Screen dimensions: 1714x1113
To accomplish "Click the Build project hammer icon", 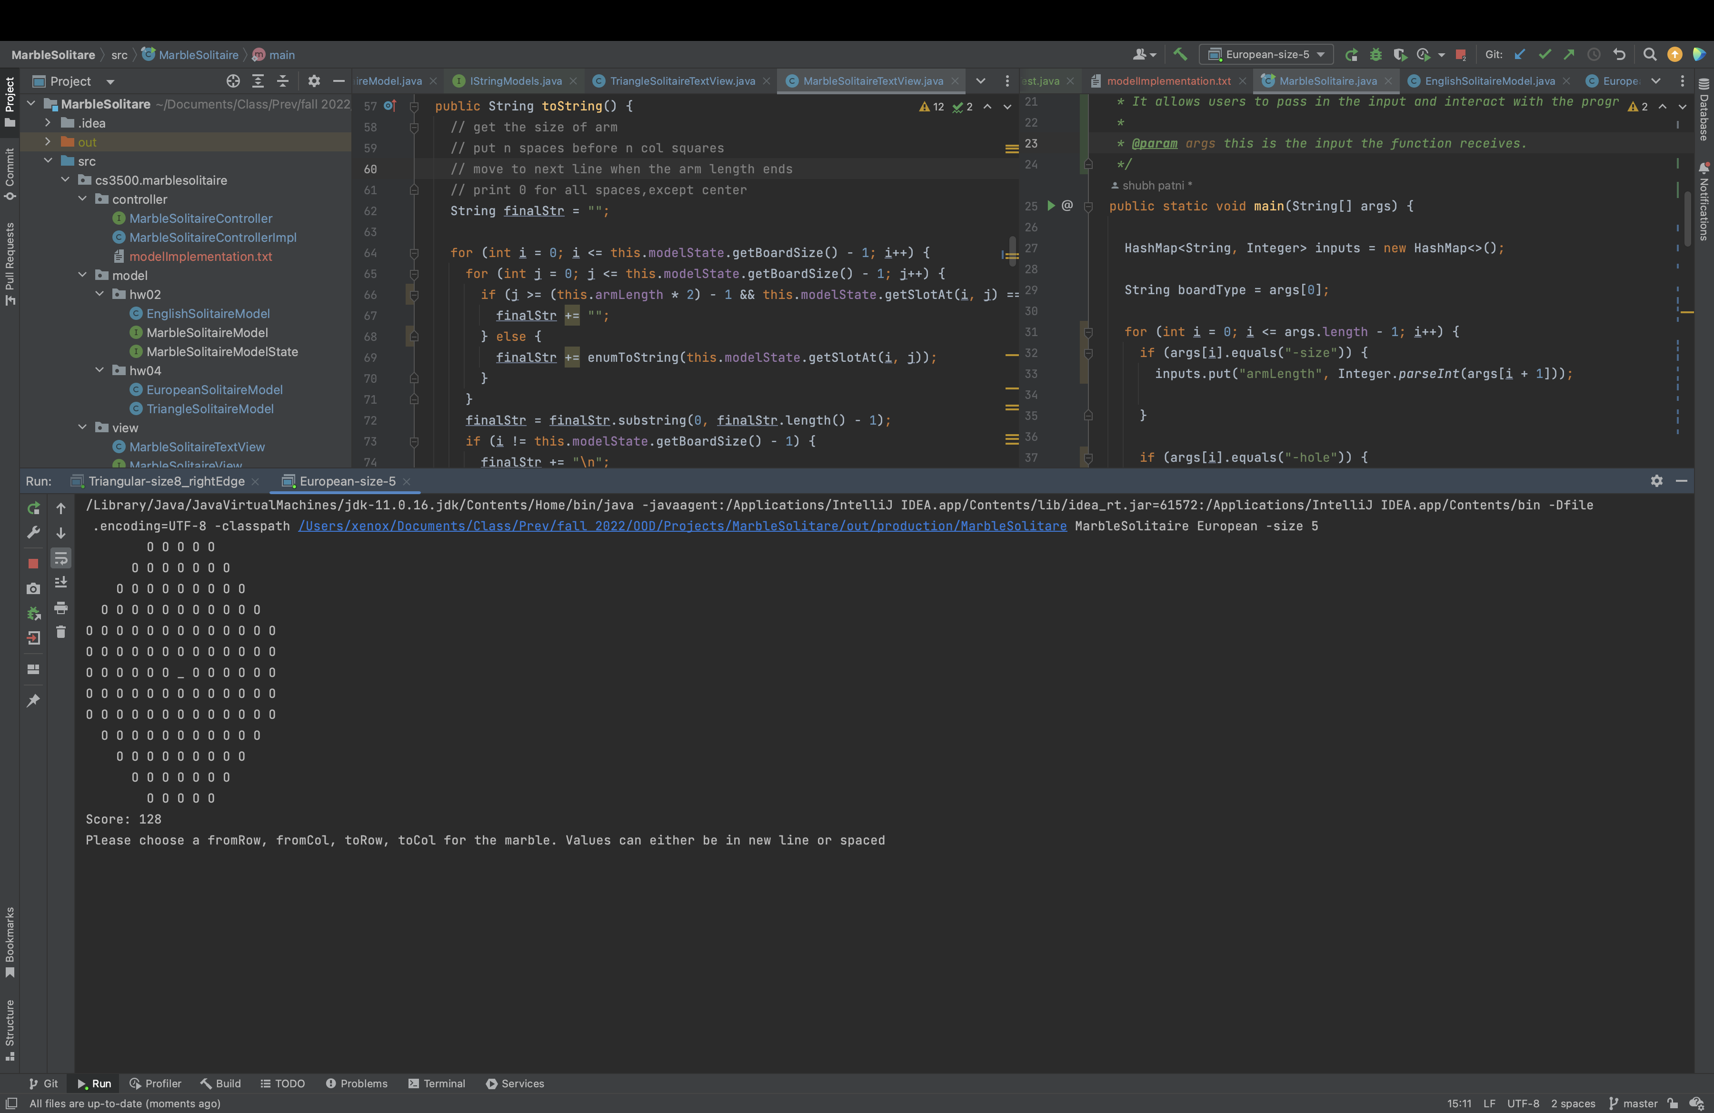I will coord(1180,54).
